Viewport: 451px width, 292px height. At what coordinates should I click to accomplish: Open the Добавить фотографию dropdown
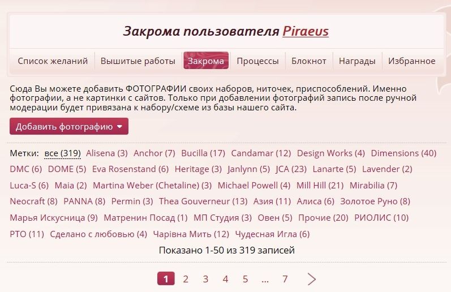[x=68, y=127]
